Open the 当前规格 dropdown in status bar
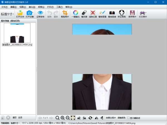 (15, 123)
